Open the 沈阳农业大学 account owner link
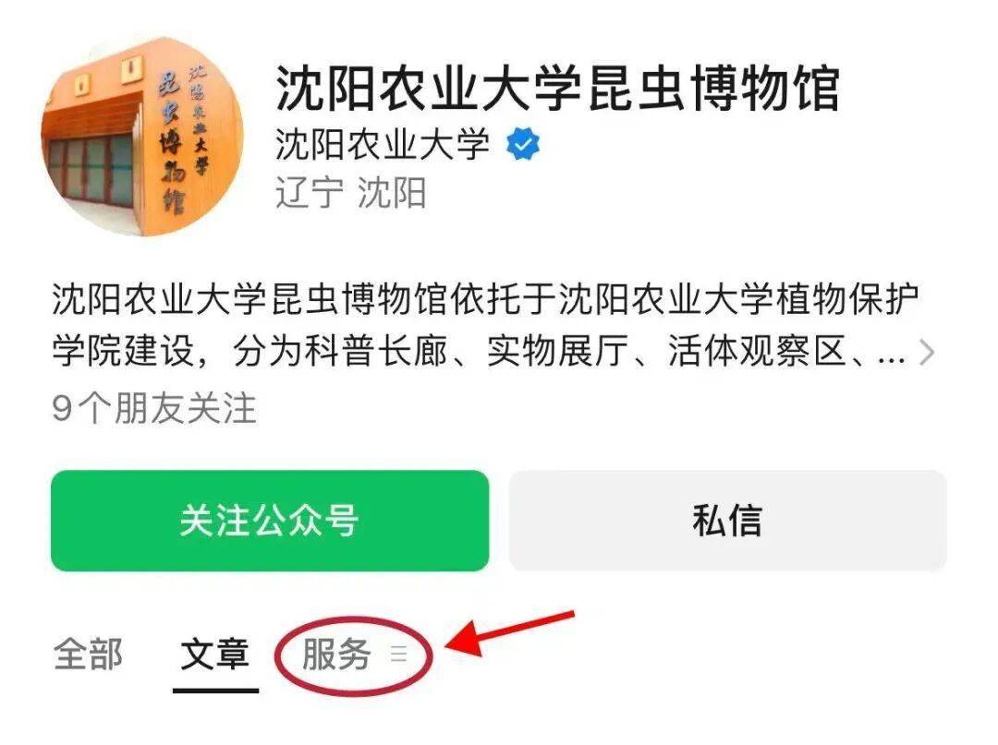 pyautogui.click(x=383, y=144)
